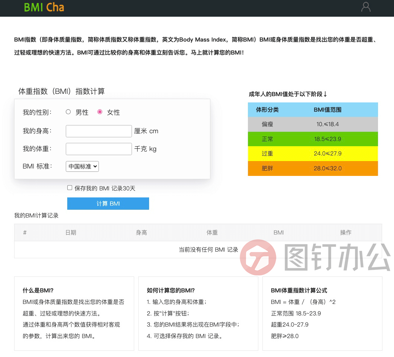
Task: Click step 1. 输入您的身高和体重
Action: [177, 302]
